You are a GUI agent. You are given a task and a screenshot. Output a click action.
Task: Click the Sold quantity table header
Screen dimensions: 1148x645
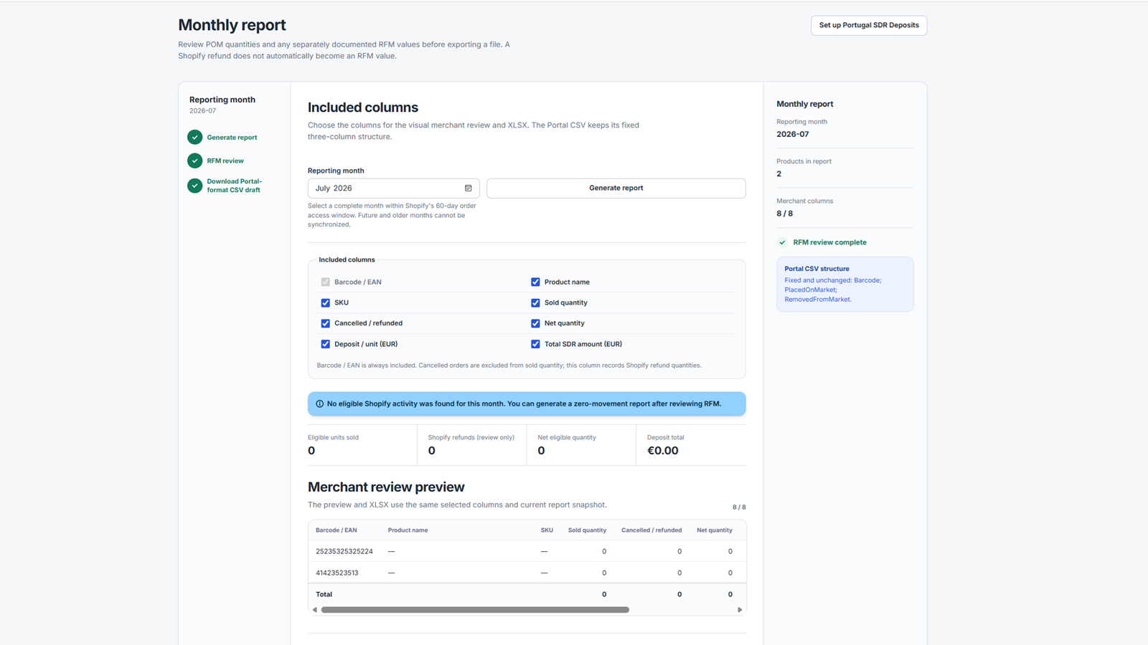tap(587, 530)
